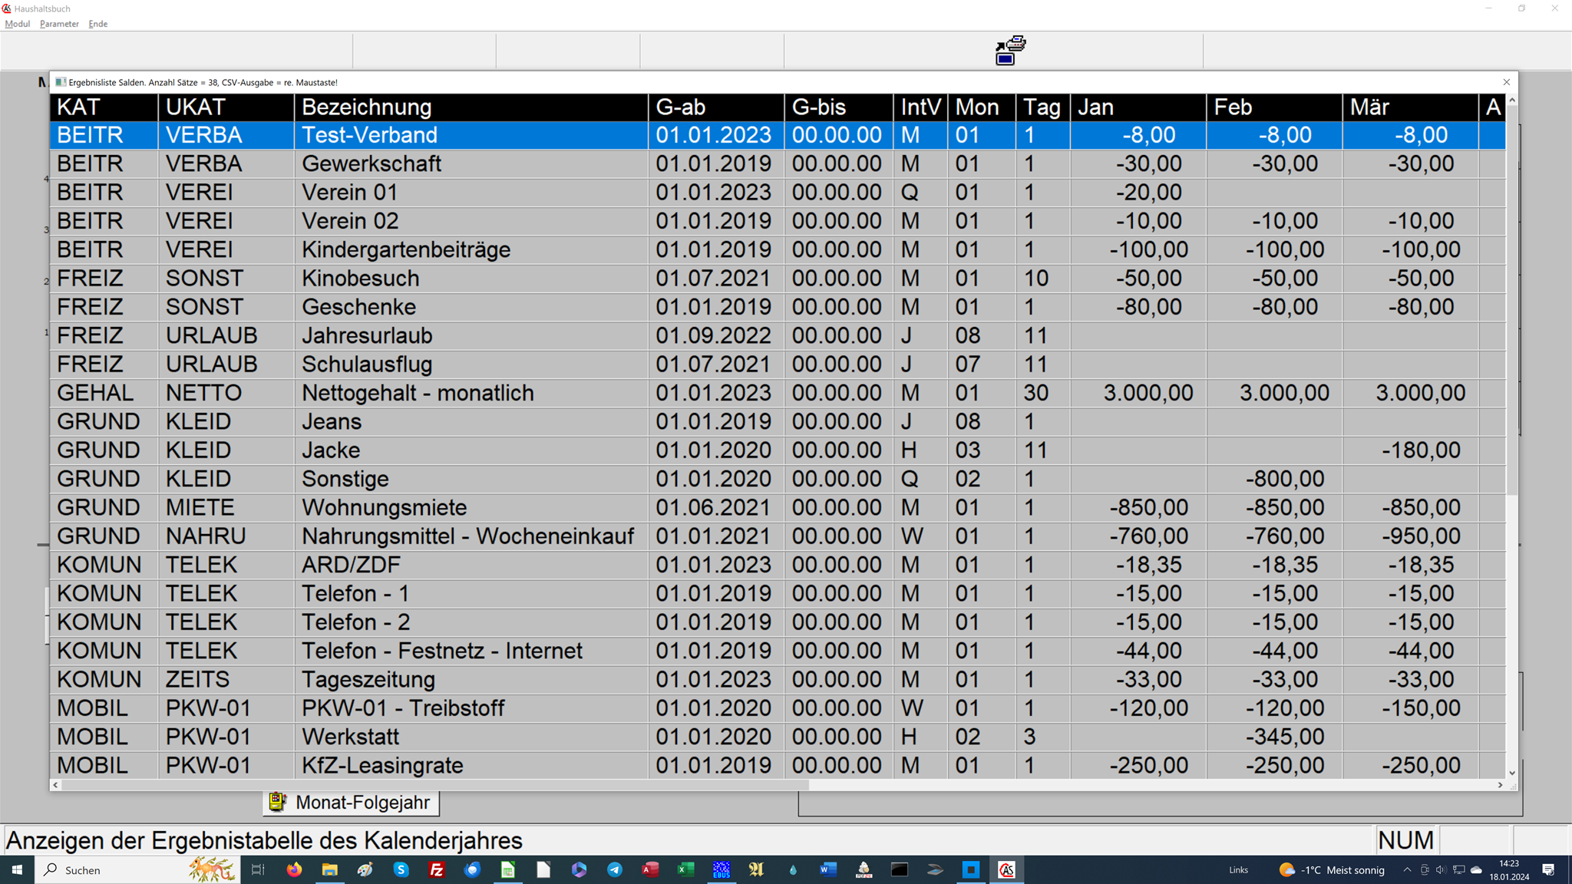Select the Wohnungsmiete row
Viewport: 1572px width, 884px height.
pos(778,507)
